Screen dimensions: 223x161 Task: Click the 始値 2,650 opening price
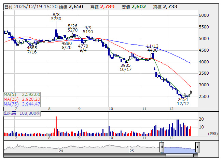point(71,7)
